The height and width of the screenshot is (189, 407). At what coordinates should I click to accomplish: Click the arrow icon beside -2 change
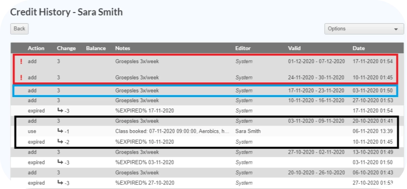tap(60, 142)
